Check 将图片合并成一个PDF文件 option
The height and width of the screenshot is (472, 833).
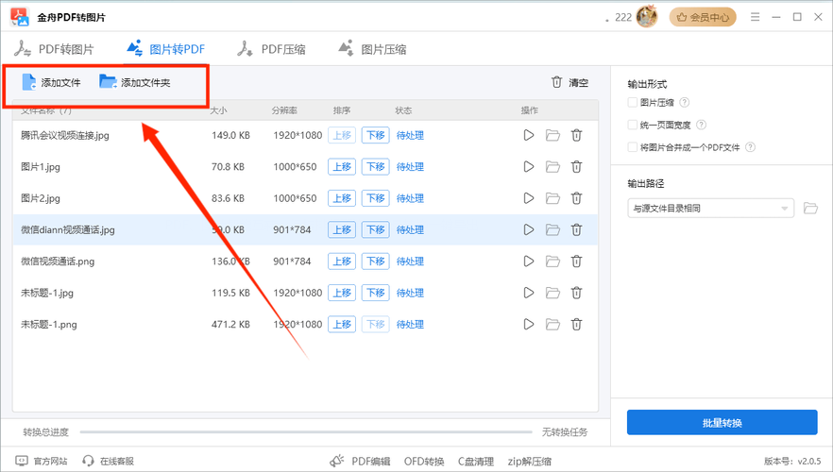coord(633,147)
